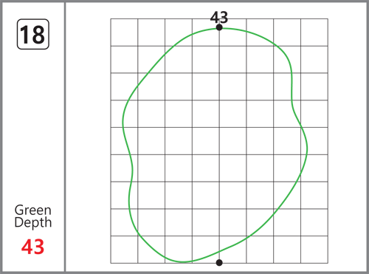Click the word Depth in the sidebar
Image resolution: width=369 pixels, height=274 pixels.
click(x=33, y=222)
